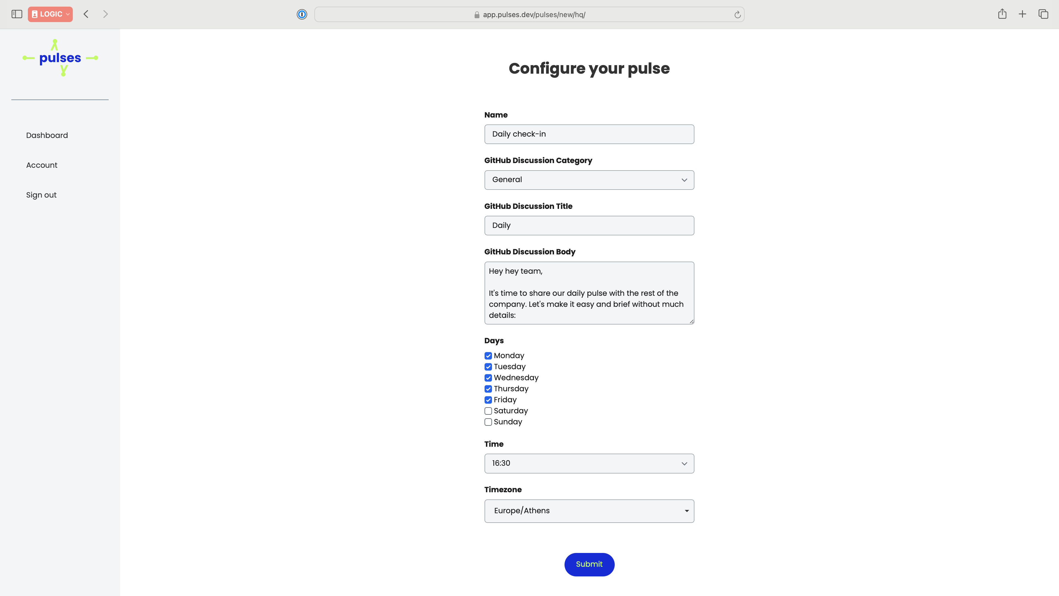Open a new browser tab
Screen dimensions: 1059x596
[1022, 14]
